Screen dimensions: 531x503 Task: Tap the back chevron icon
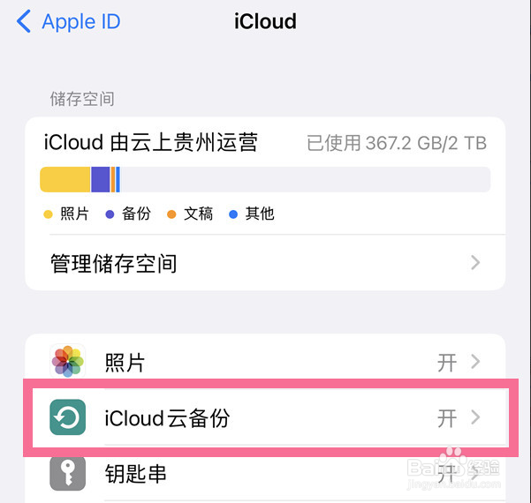click(x=24, y=21)
